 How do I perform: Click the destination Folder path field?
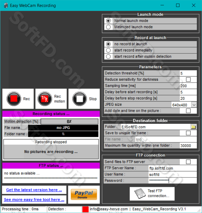tap(156, 127)
